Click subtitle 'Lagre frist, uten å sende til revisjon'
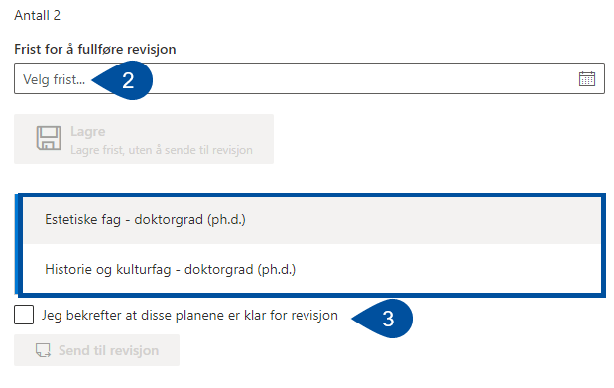 162,150
